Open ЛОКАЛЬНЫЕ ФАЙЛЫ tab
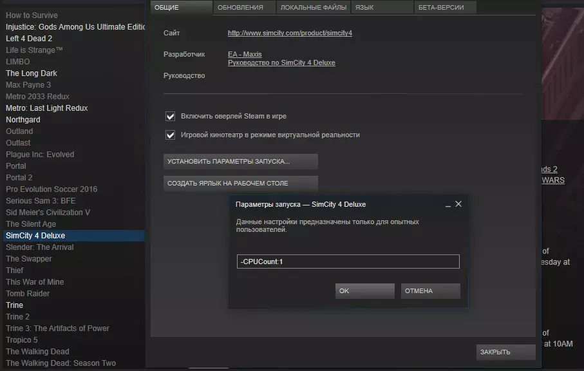Image resolution: width=584 pixels, height=371 pixels. coord(313,8)
